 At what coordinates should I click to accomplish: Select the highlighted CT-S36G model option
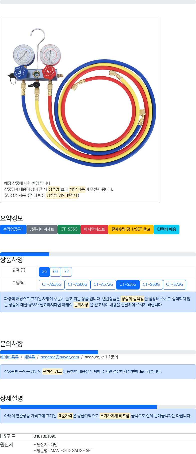[x=128, y=285]
